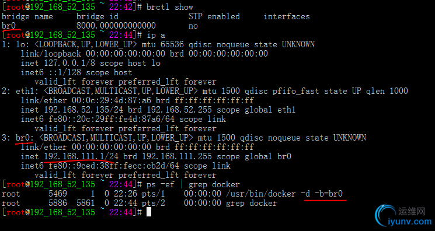
Task: Click the underlined '-d -b=br0' docker option
Action: click(x=322, y=194)
